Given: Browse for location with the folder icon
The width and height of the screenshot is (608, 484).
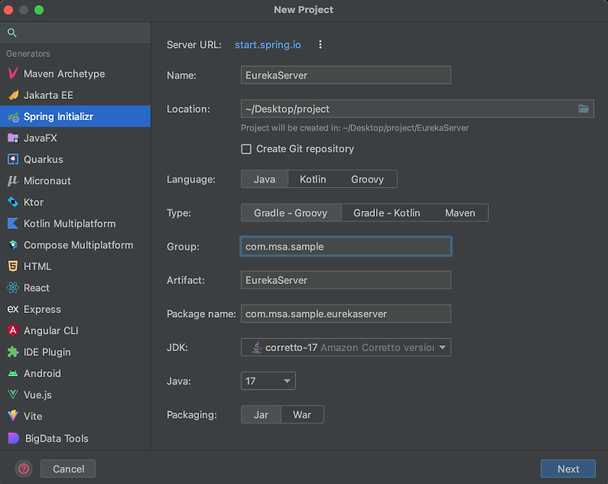Looking at the screenshot, I should [584, 109].
